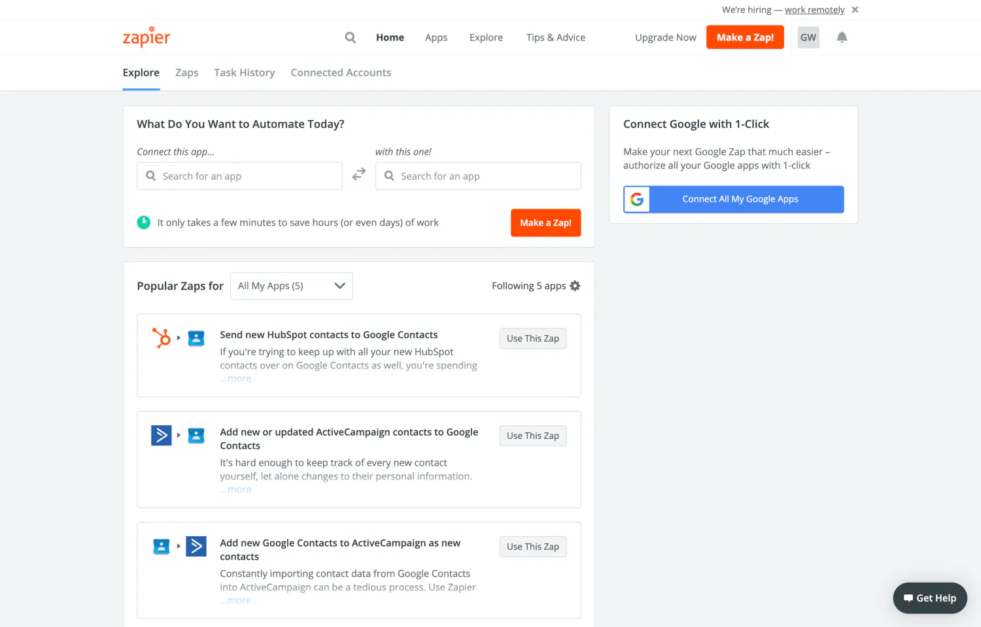Click the Following 5 apps text
This screenshot has height=627, width=981.
click(529, 286)
